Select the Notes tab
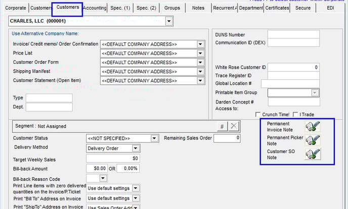 coord(198,8)
